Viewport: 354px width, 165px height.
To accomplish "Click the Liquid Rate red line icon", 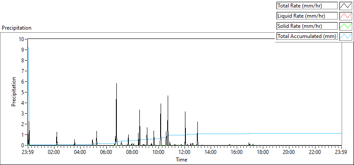I will [346, 16].
